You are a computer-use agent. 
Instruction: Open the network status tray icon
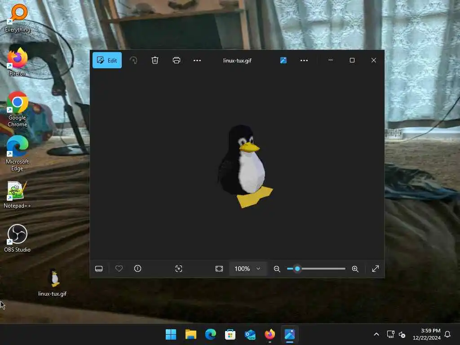tap(390, 334)
